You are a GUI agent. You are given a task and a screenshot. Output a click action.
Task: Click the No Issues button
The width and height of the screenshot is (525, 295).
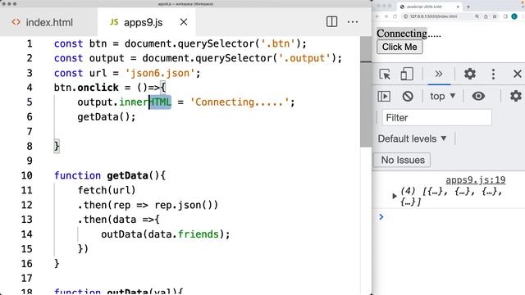point(402,160)
